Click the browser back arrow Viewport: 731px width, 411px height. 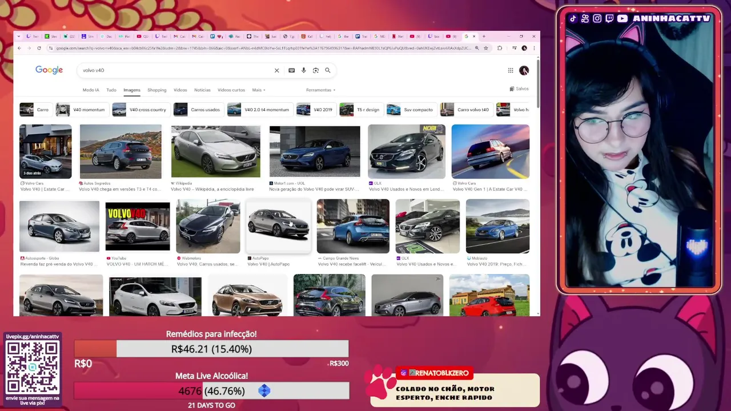coord(19,48)
